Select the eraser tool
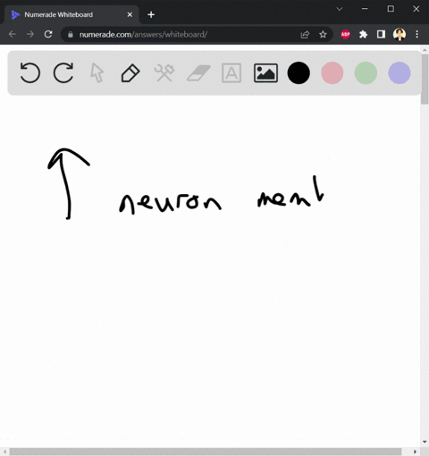The height and width of the screenshot is (456, 429). [x=198, y=72]
